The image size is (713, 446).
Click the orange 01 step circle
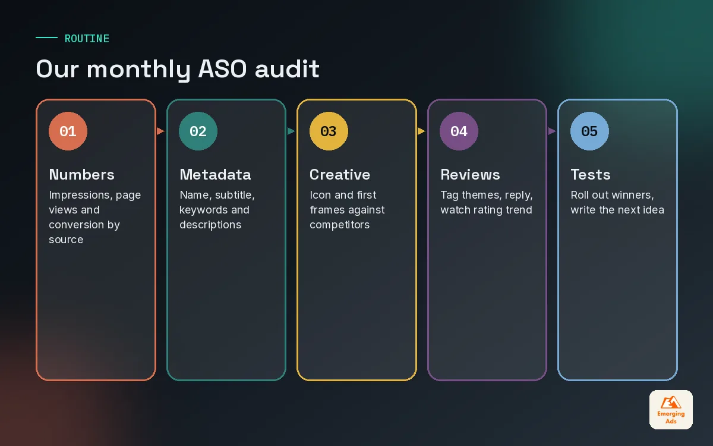pyautogui.click(x=68, y=131)
